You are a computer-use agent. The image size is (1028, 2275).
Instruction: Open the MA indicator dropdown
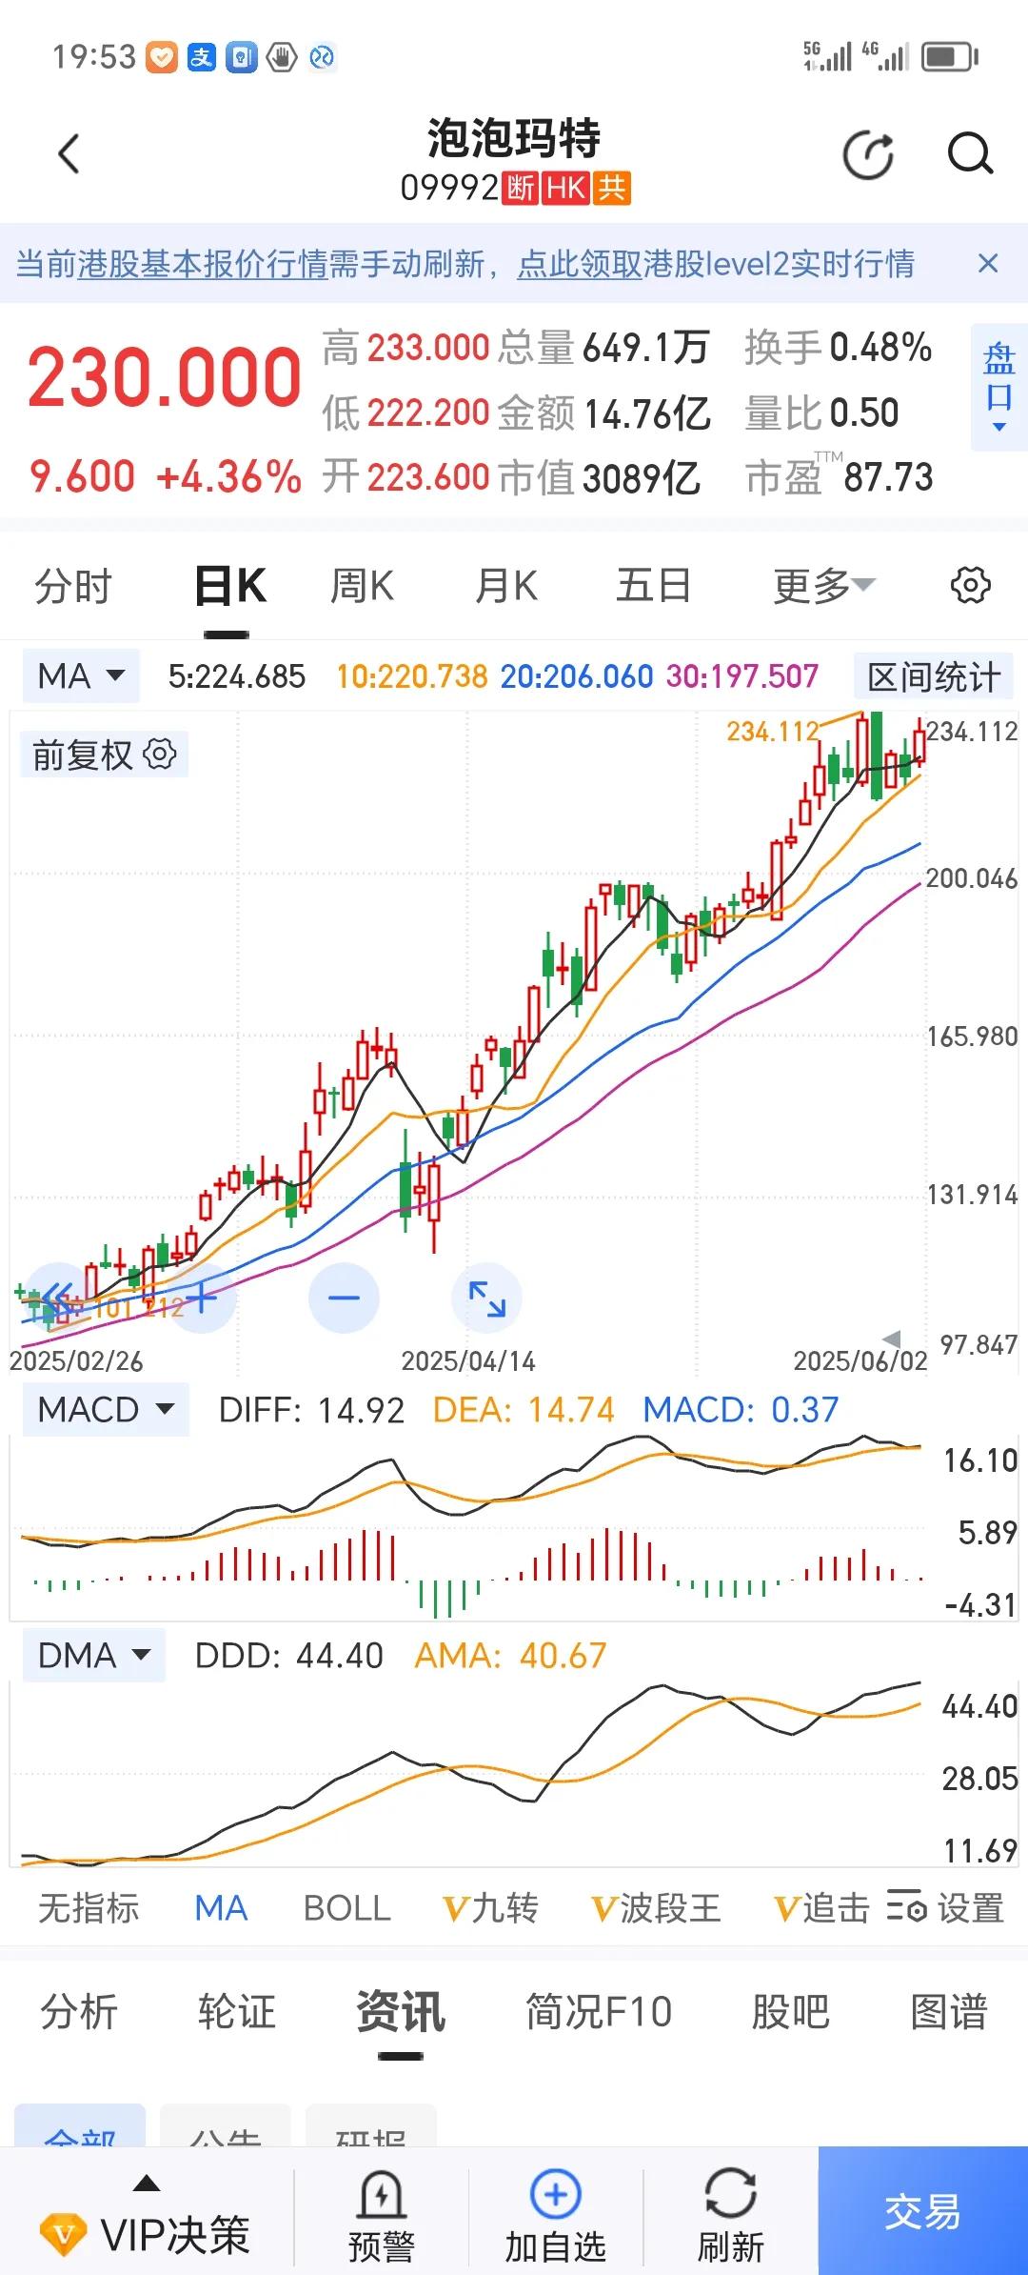(81, 676)
